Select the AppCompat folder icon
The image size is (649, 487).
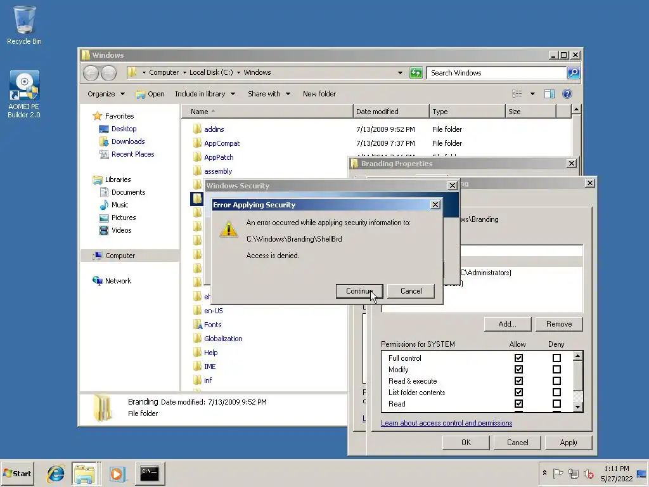[198, 143]
